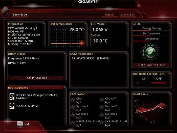The height and width of the screenshot is (133, 177).
Task: Select the ADATA SP550 boot drive icon
Action: pyautogui.click(x=12, y=106)
